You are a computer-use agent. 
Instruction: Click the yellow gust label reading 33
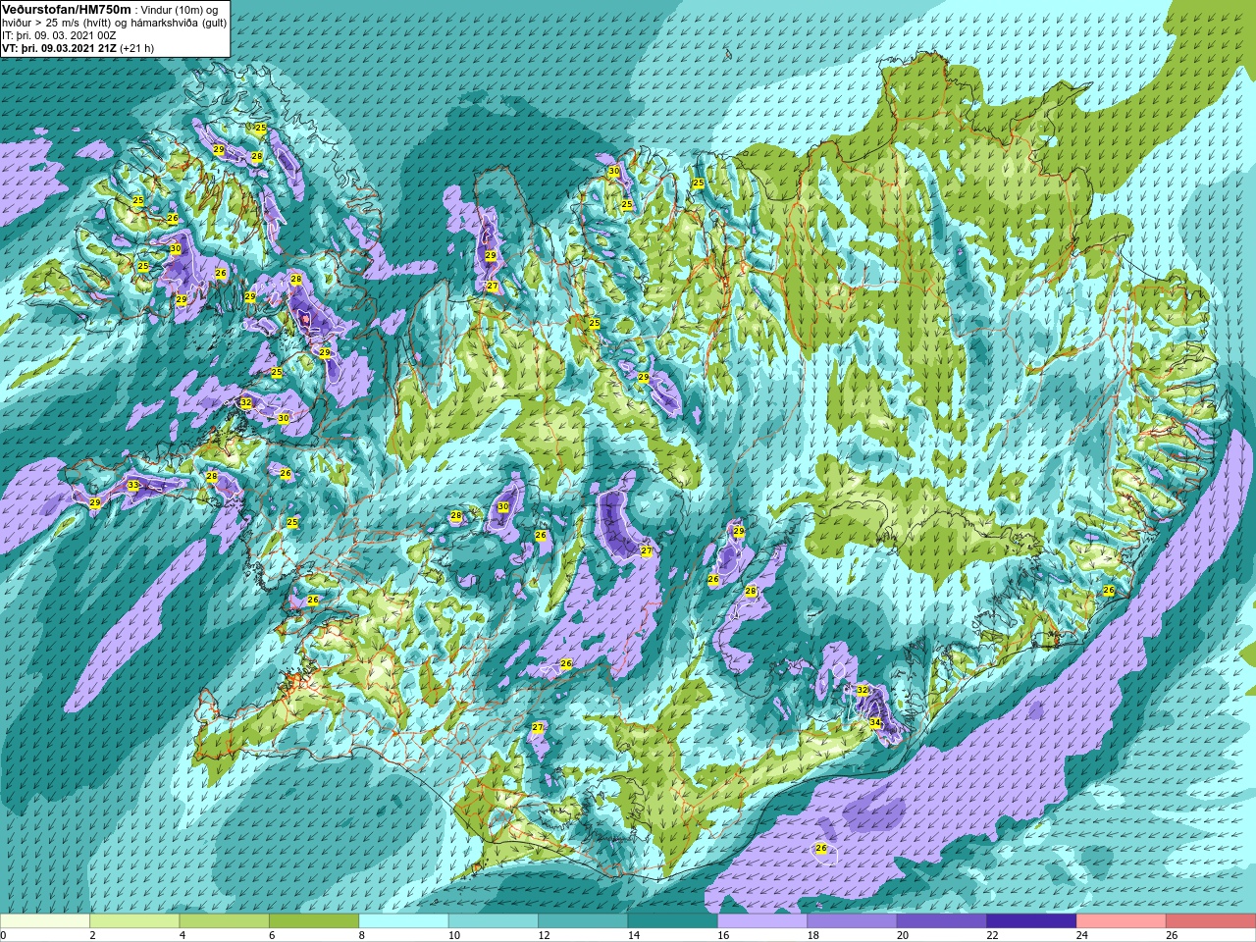pos(133,486)
